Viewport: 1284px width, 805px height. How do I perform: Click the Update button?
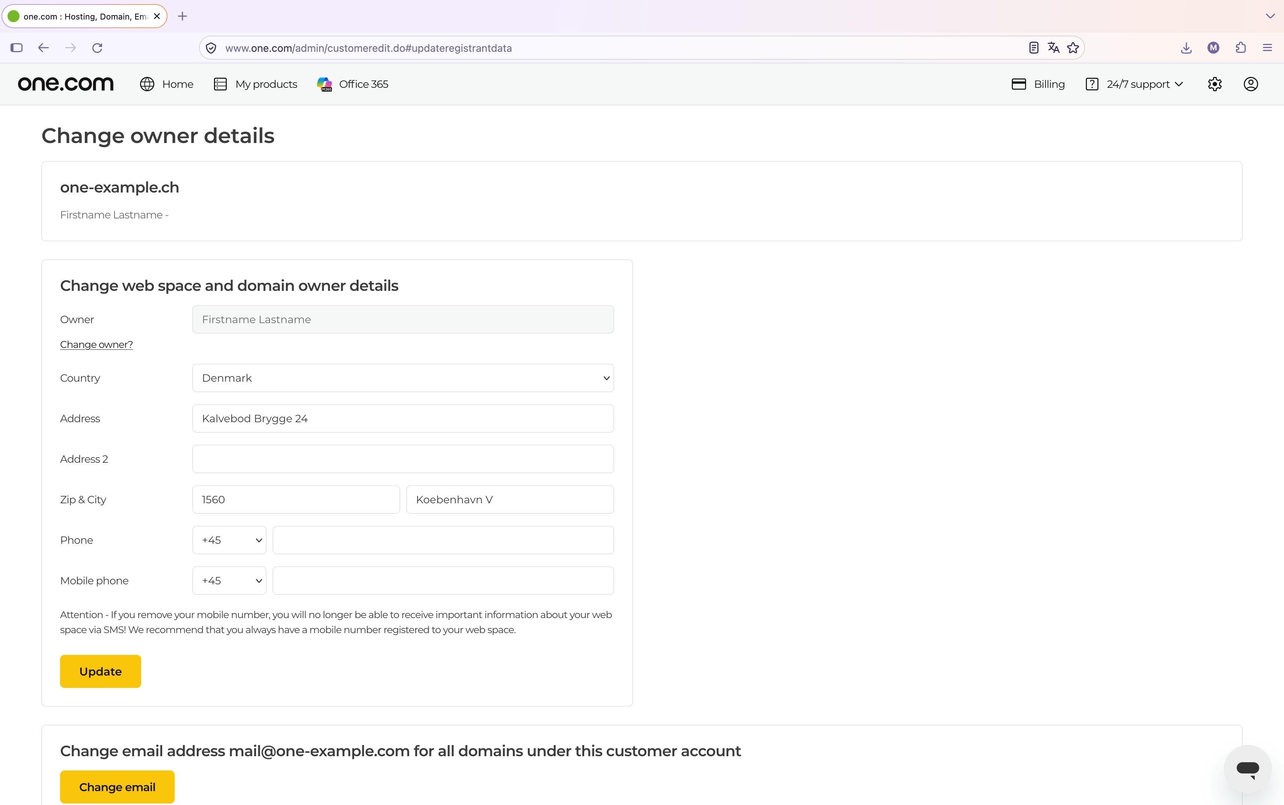click(100, 671)
